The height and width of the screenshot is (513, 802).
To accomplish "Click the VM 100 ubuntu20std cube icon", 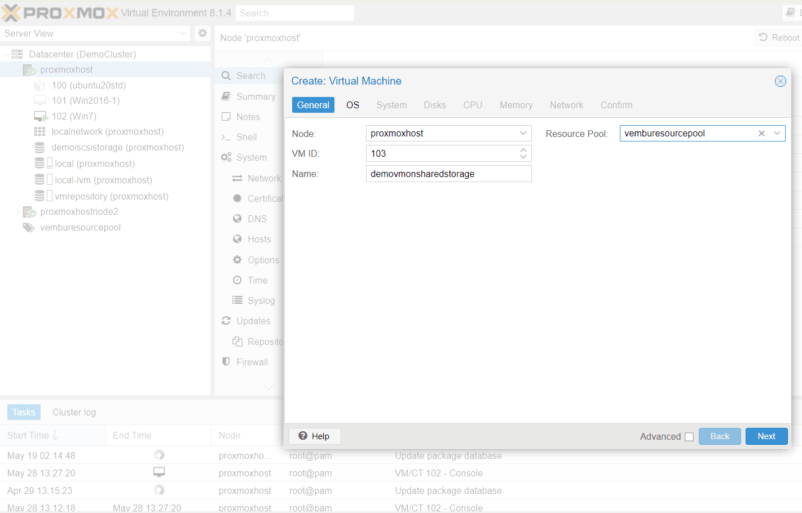I will (x=39, y=86).
